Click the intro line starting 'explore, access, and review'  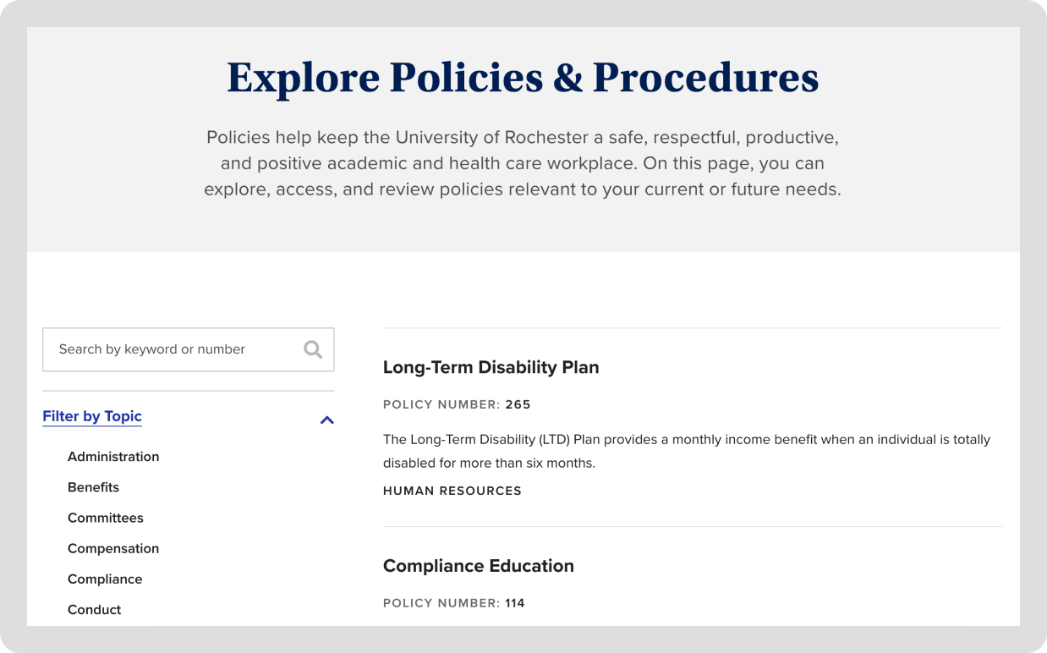click(523, 189)
